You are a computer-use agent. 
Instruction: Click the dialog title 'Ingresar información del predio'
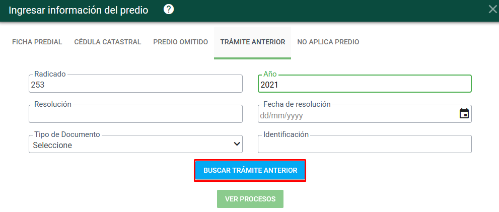(x=79, y=10)
